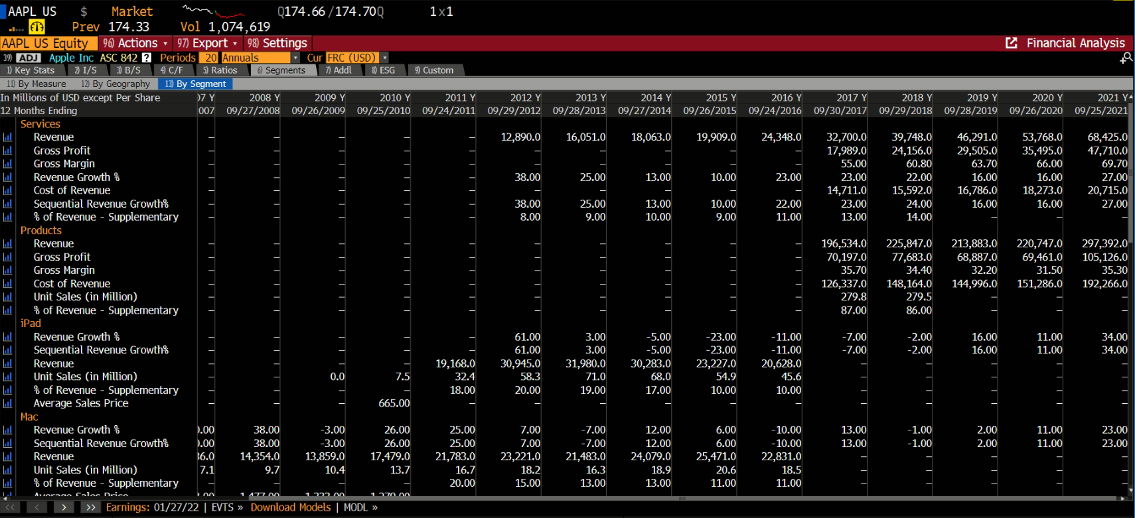
Task: Click chart icon beside Products Gross Profit
Action: tap(7, 257)
